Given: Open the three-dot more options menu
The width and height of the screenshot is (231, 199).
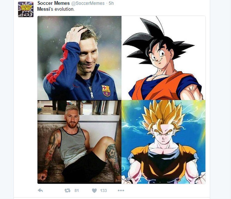Looking at the screenshot, I should [x=121, y=190].
